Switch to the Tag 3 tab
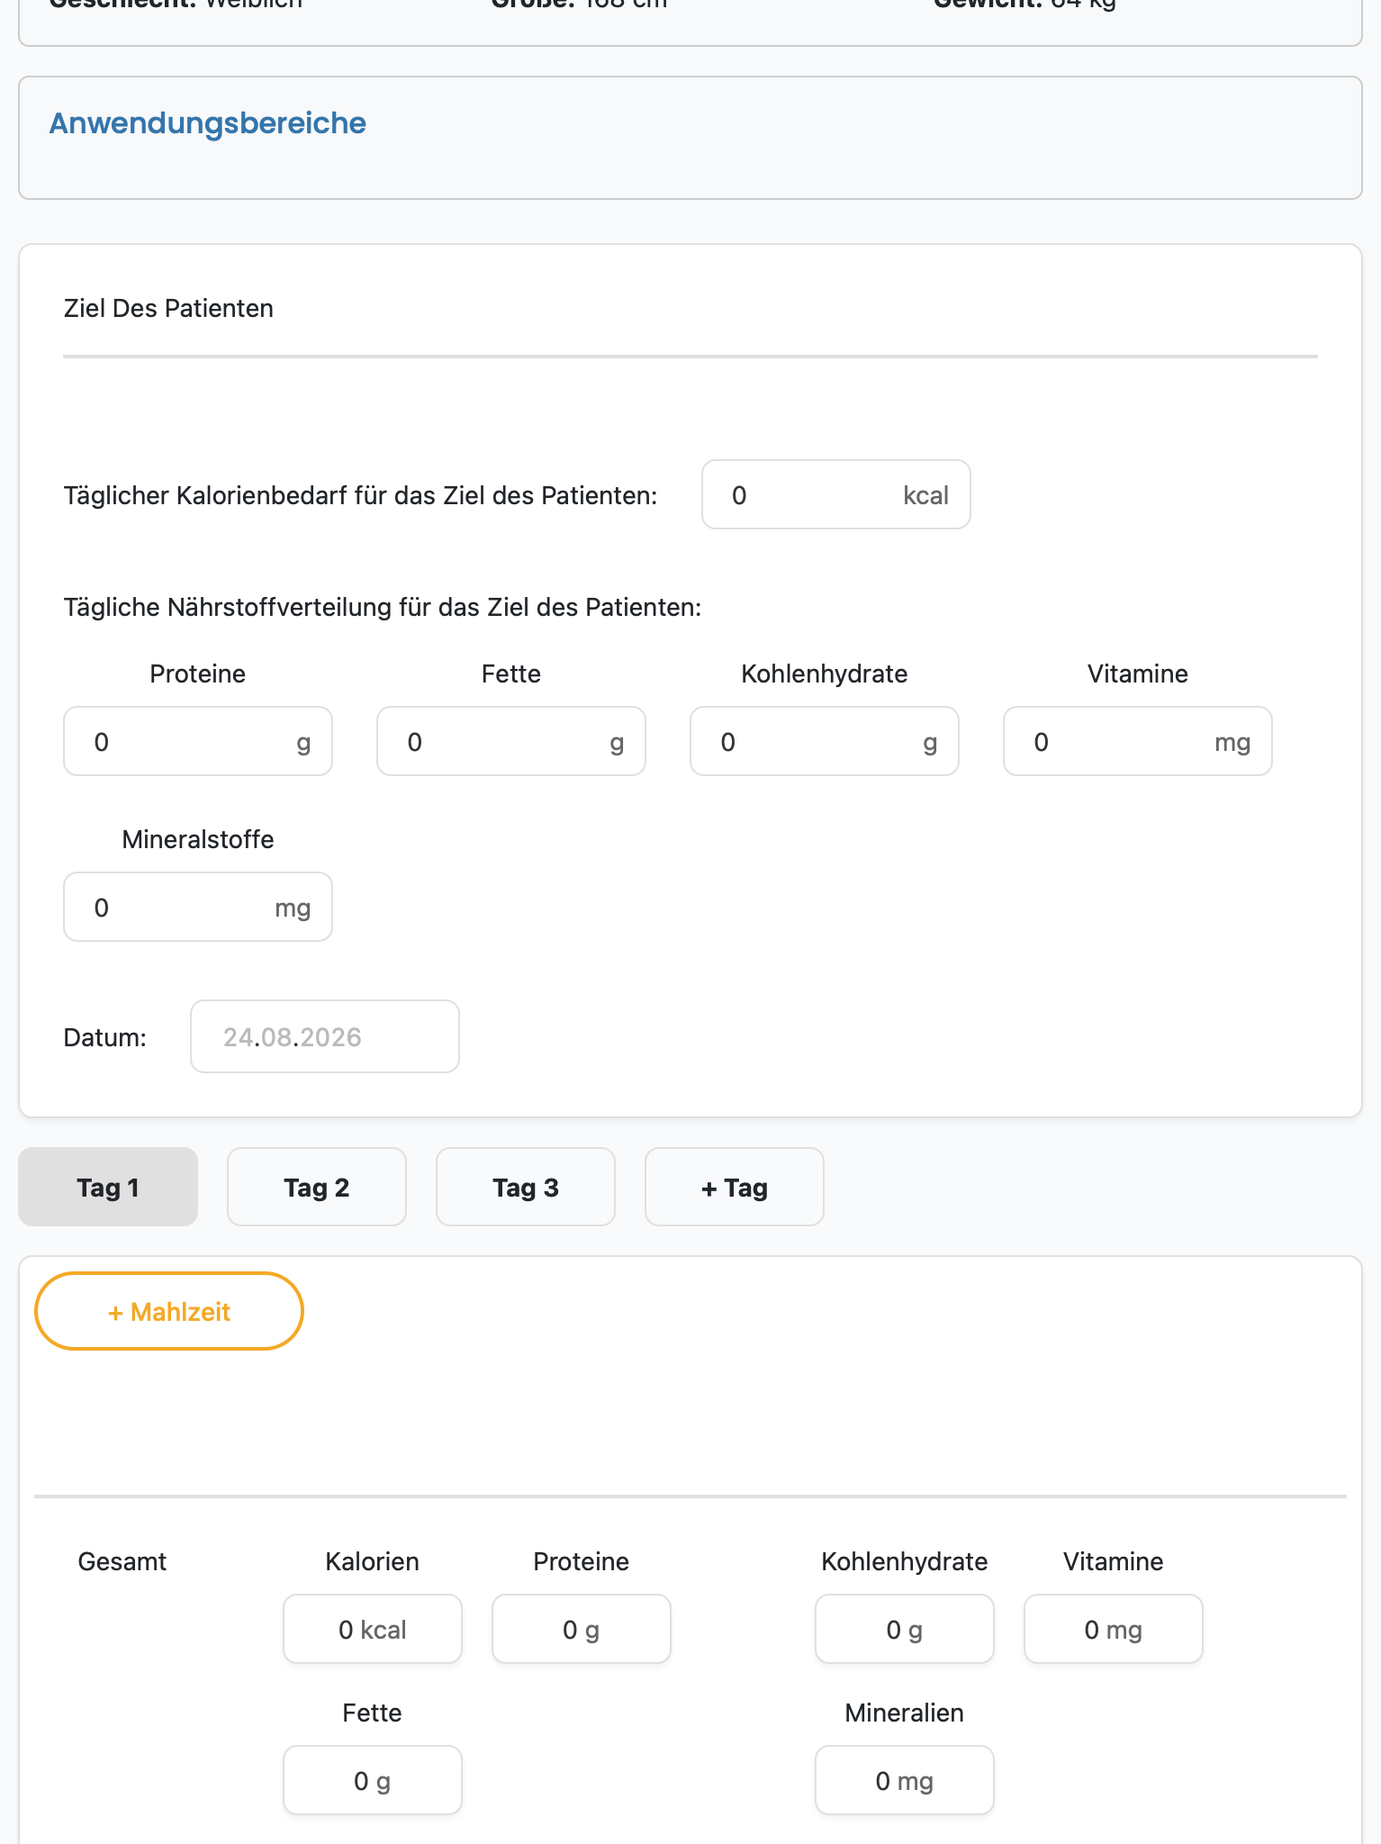Screen dimensions: 1381x1844 [x=526, y=1187]
